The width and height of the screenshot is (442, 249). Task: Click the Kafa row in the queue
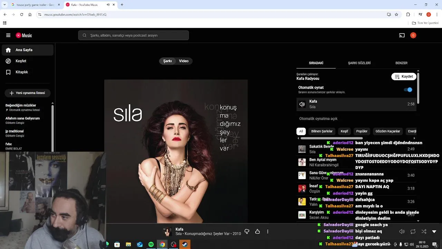click(x=356, y=104)
